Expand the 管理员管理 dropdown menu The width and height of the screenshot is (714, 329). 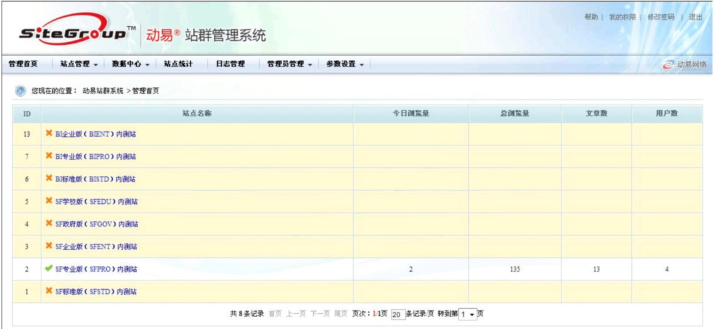289,64
